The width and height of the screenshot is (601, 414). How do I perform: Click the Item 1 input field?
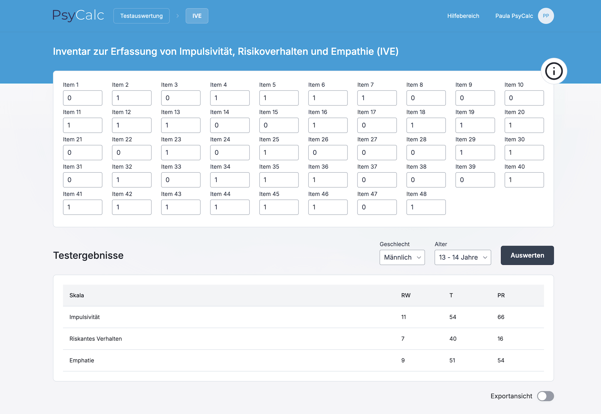[x=82, y=98]
